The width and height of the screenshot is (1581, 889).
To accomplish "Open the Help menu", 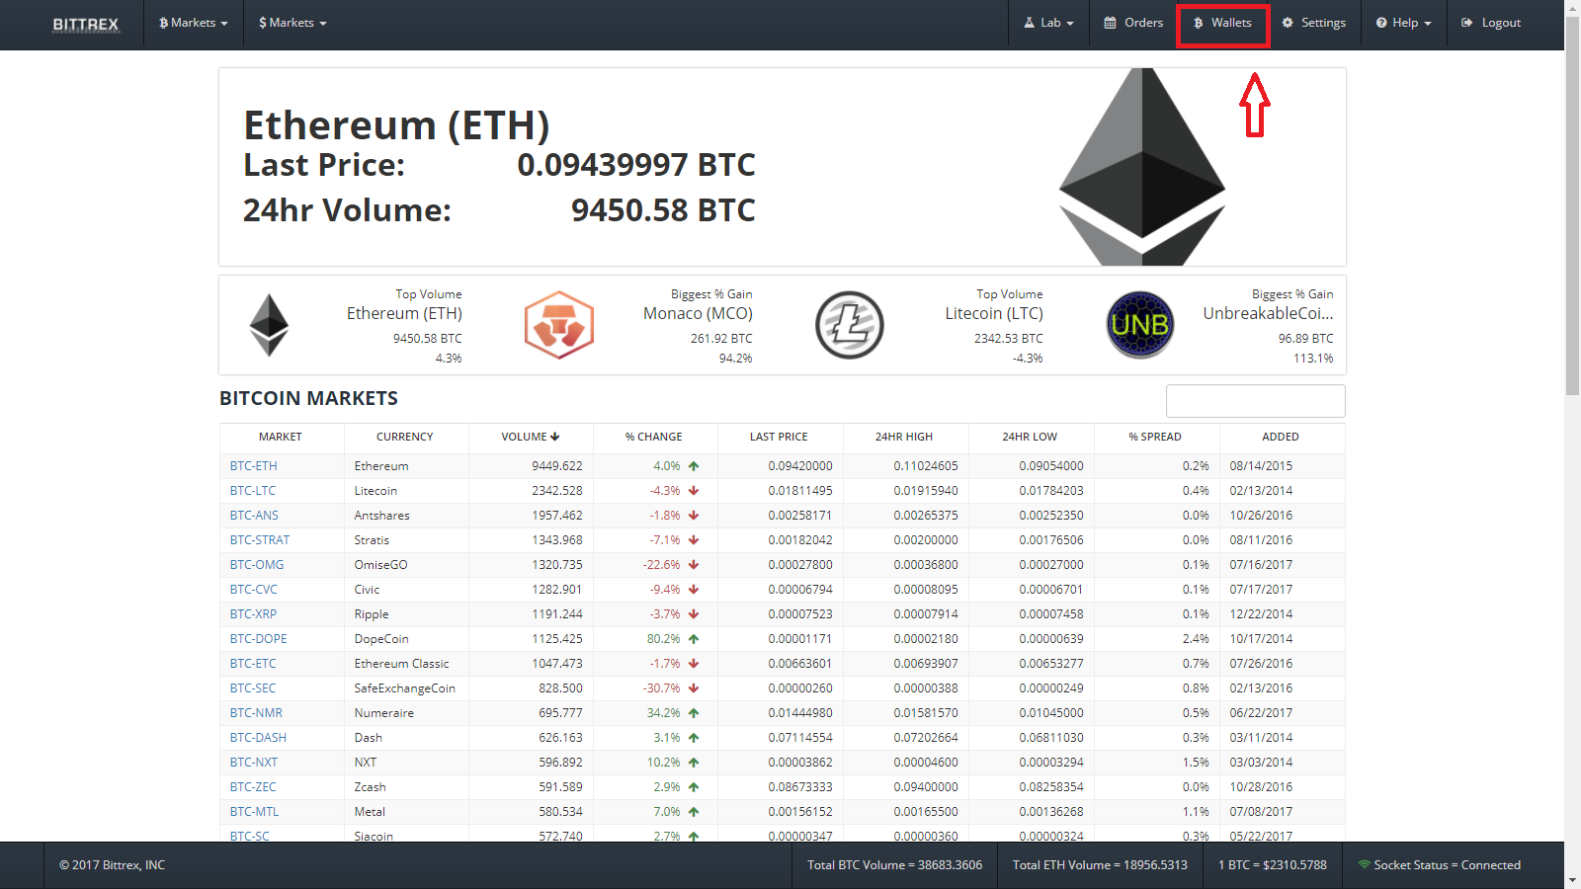I will [1403, 23].
